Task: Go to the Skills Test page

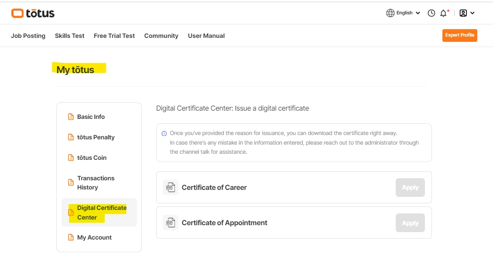Action: click(x=69, y=36)
